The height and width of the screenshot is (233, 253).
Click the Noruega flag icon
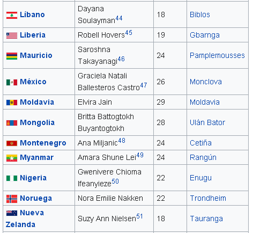pos(12,199)
